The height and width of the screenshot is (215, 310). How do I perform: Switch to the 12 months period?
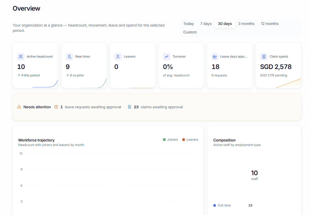(269, 24)
